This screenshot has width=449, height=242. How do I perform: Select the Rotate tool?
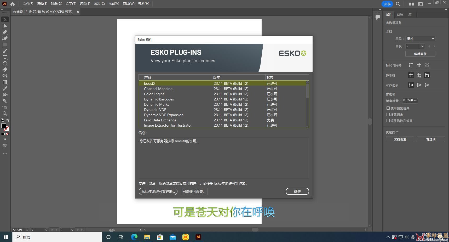pyautogui.click(x=5, y=64)
